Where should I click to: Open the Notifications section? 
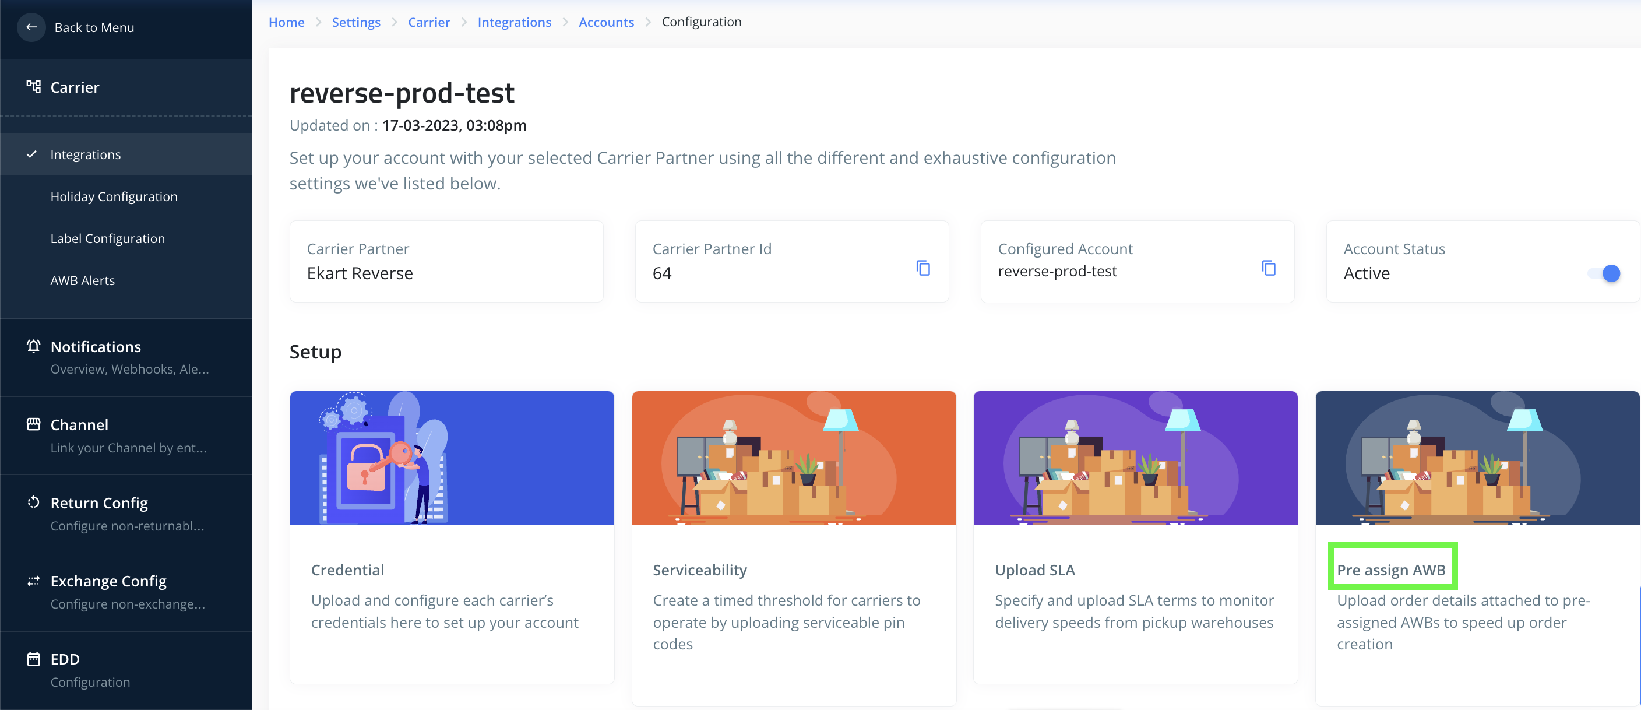pos(126,357)
